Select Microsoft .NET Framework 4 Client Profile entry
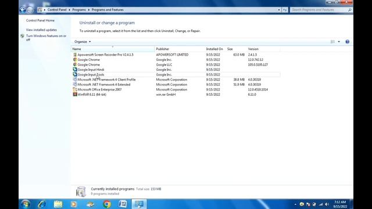Image resolution: width=372 pixels, height=209 pixels. (176, 80)
